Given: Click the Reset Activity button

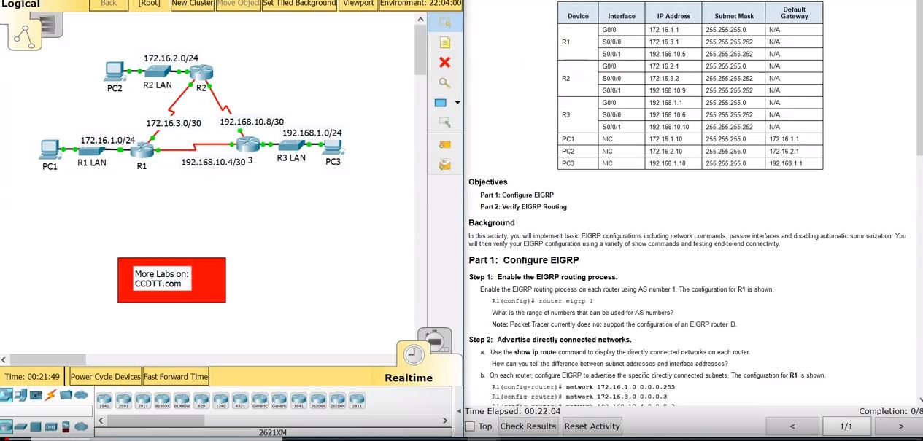Looking at the screenshot, I should point(592,426).
